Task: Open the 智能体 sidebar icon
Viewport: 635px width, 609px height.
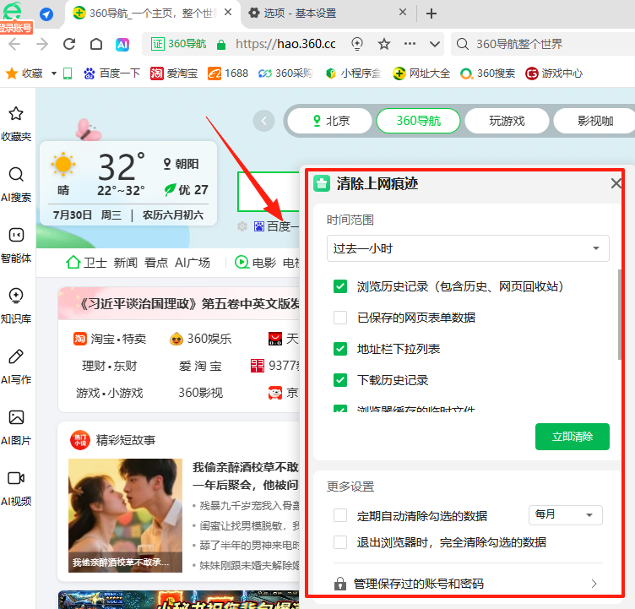Action: click(16, 236)
